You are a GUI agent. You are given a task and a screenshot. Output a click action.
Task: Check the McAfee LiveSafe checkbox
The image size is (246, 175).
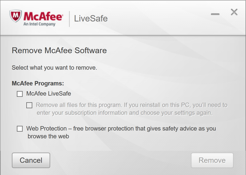(20, 94)
